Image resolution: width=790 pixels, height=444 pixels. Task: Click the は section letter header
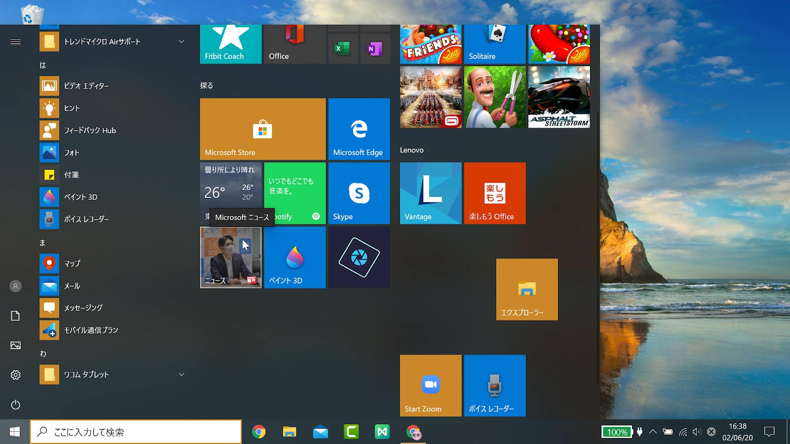point(43,65)
